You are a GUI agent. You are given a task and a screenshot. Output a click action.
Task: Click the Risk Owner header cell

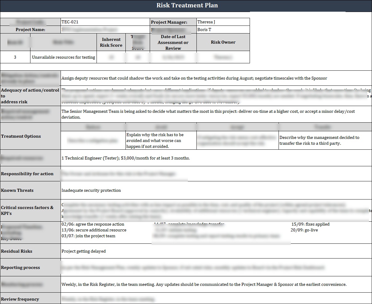[x=223, y=42]
